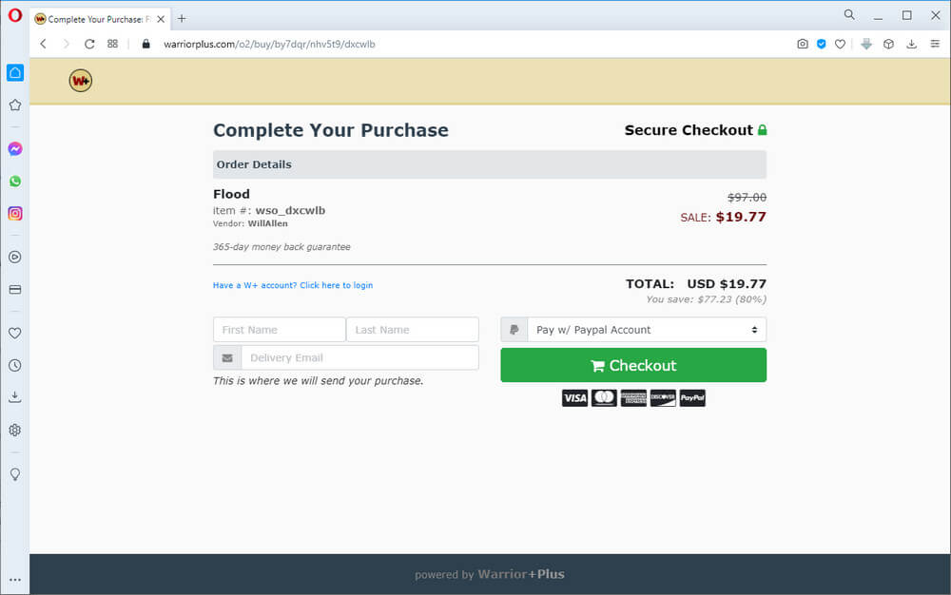
Task: Click the powered by Warrior+Plus footer text
Action: click(490, 574)
